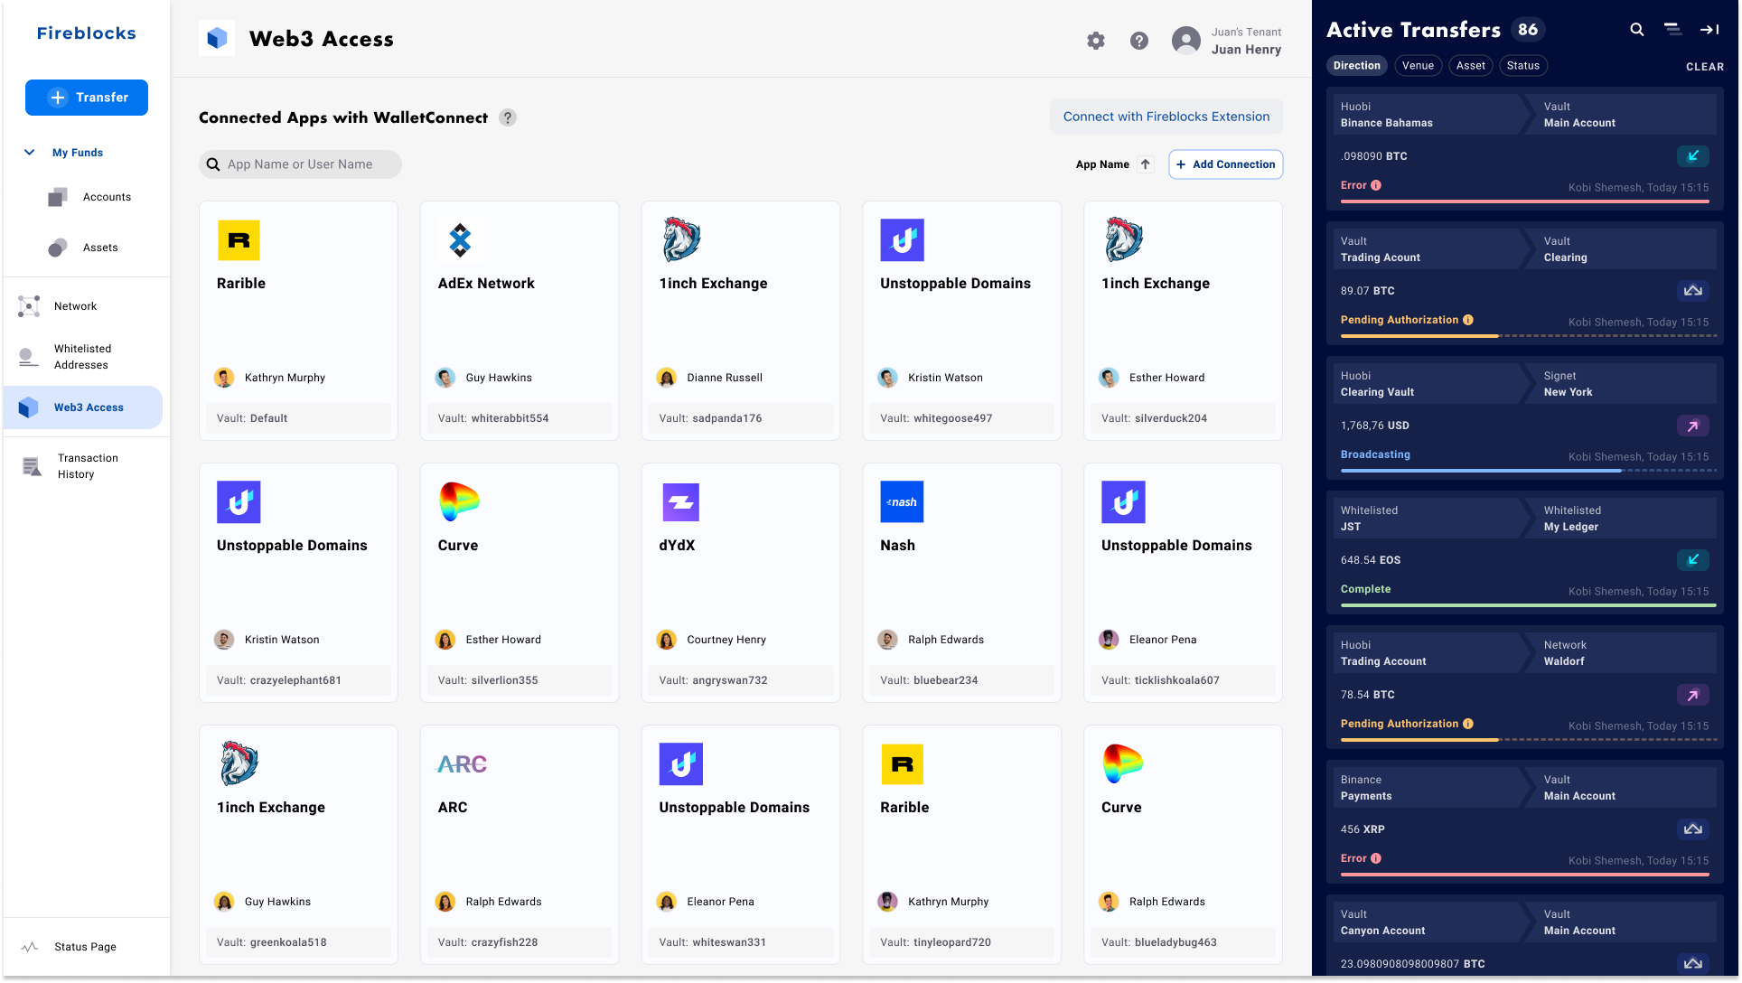Click My Funds label
1742x983 pixels.
click(x=78, y=153)
